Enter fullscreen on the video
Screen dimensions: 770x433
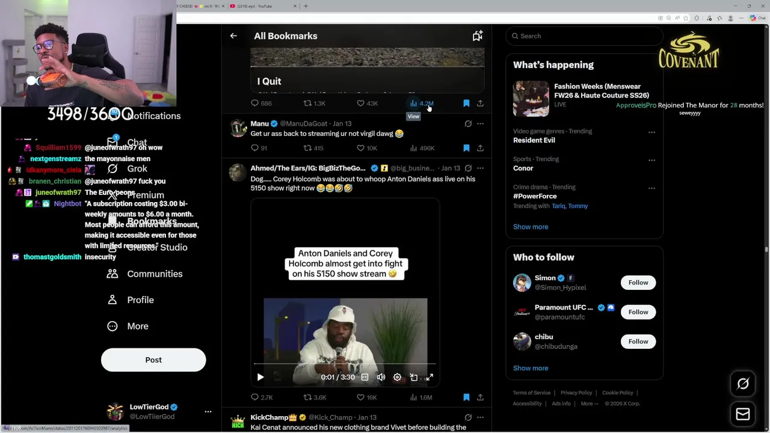pos(430,377)
